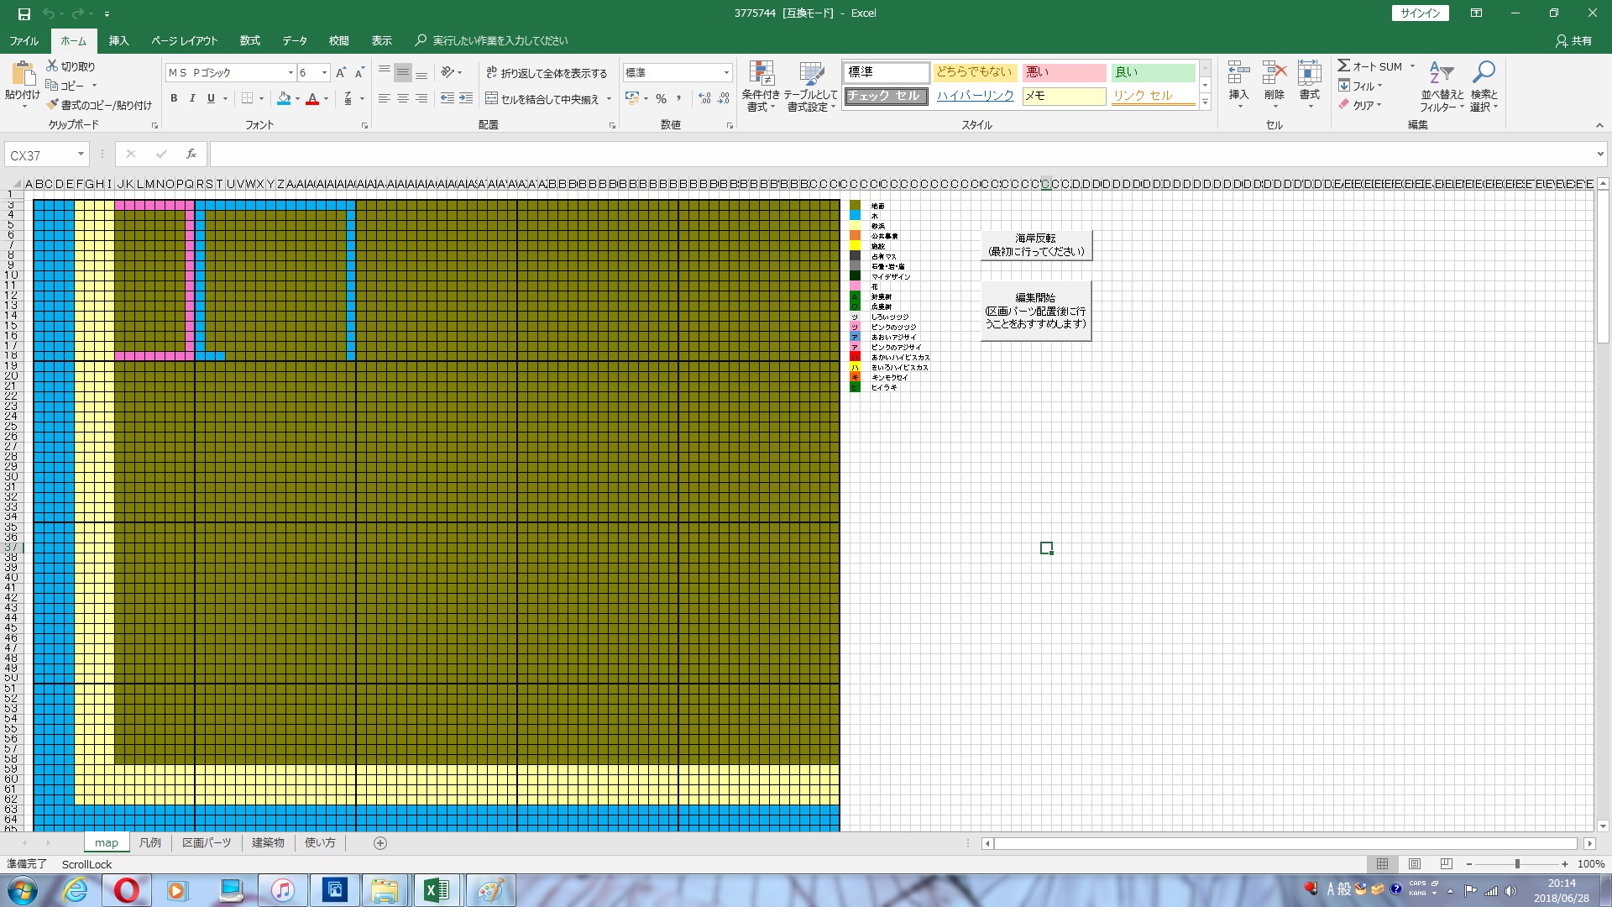The width and height of the screenshot is (1612, 907).
Task: Click the Percent Style icon
Action: coord(661,99)
